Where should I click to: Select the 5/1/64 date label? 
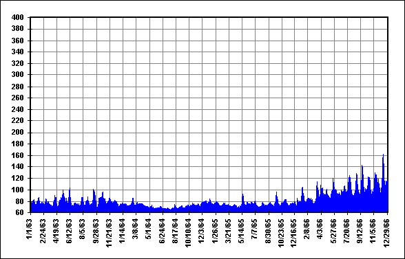149,229
